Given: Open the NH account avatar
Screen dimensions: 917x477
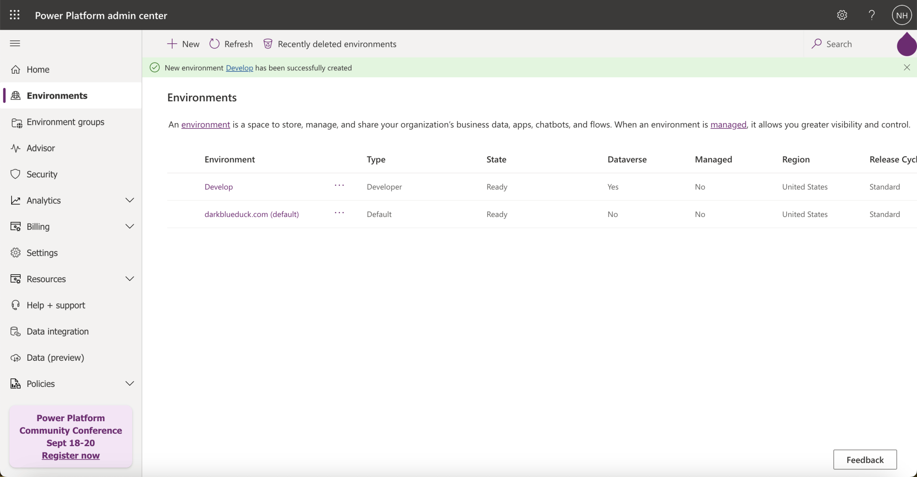Looking at the screenshot, I should tap(902, 15).
